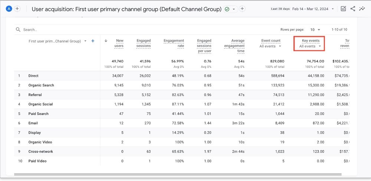Click the 'Last 28 days' label
The image size is (371, 181).
(x=280, y=9)
